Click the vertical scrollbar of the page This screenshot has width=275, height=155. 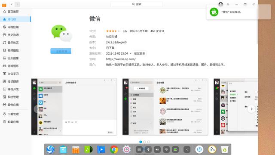click(257, 26)
